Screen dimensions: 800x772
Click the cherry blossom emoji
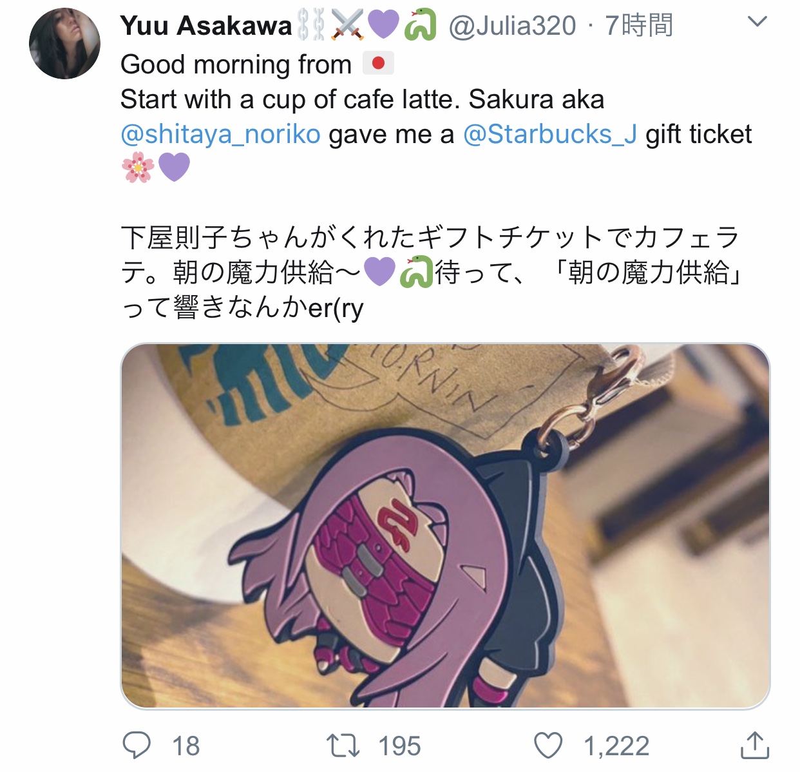(x=138, y=168)
